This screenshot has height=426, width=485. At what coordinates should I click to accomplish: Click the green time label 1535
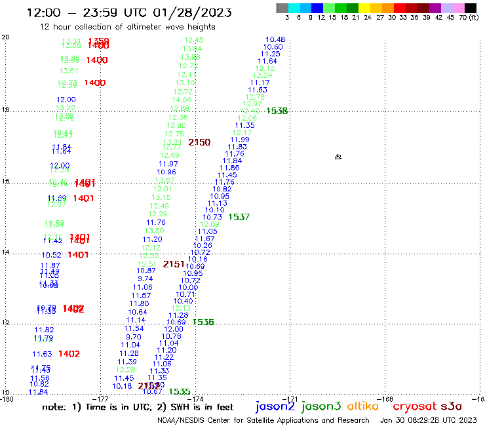click(x=180, y=391)
